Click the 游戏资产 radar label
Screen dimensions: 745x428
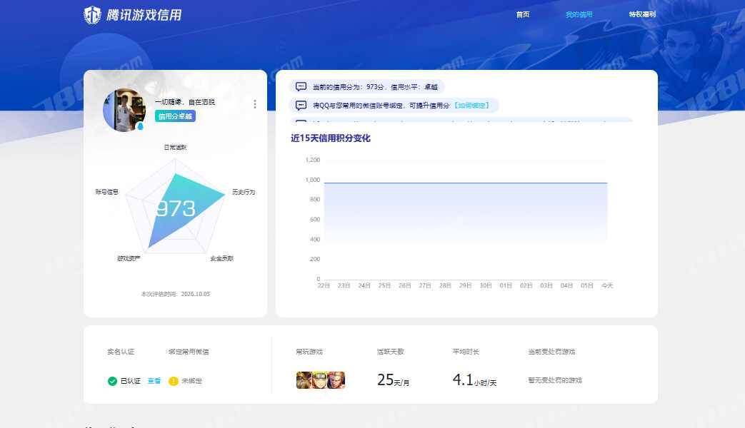coord(129,259)
